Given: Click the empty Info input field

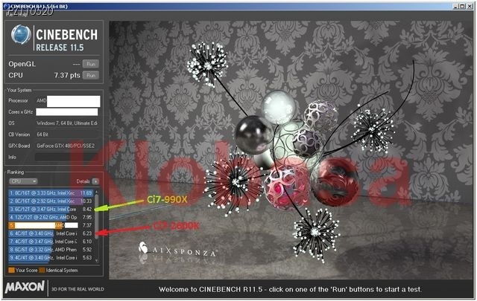Looking at the screenshot, I should (x=67, y=157).
